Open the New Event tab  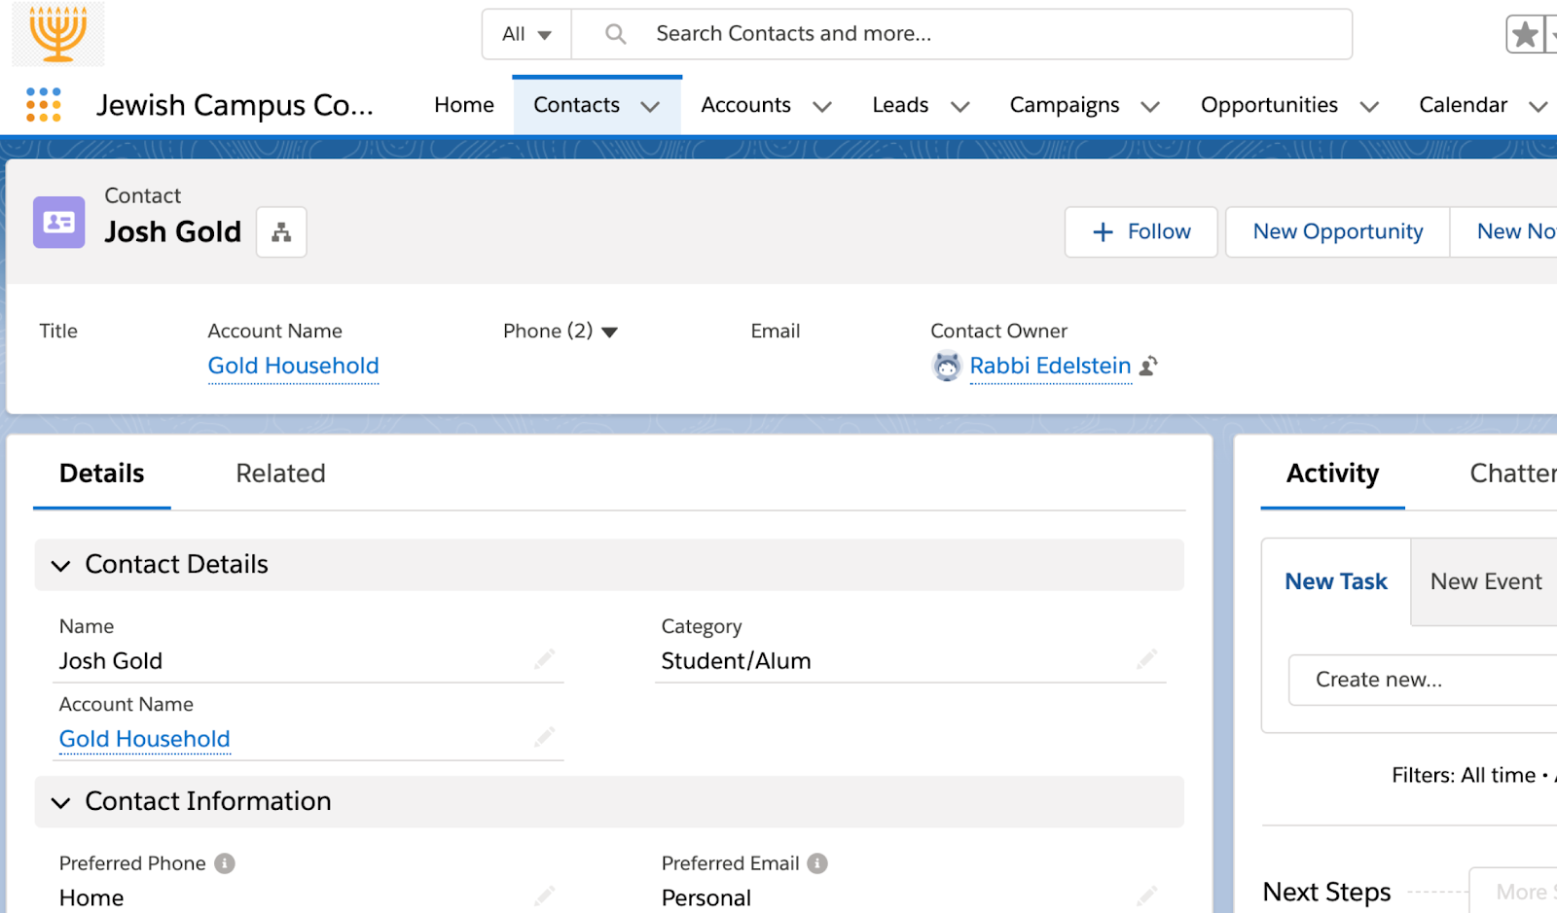point(1485,581)
